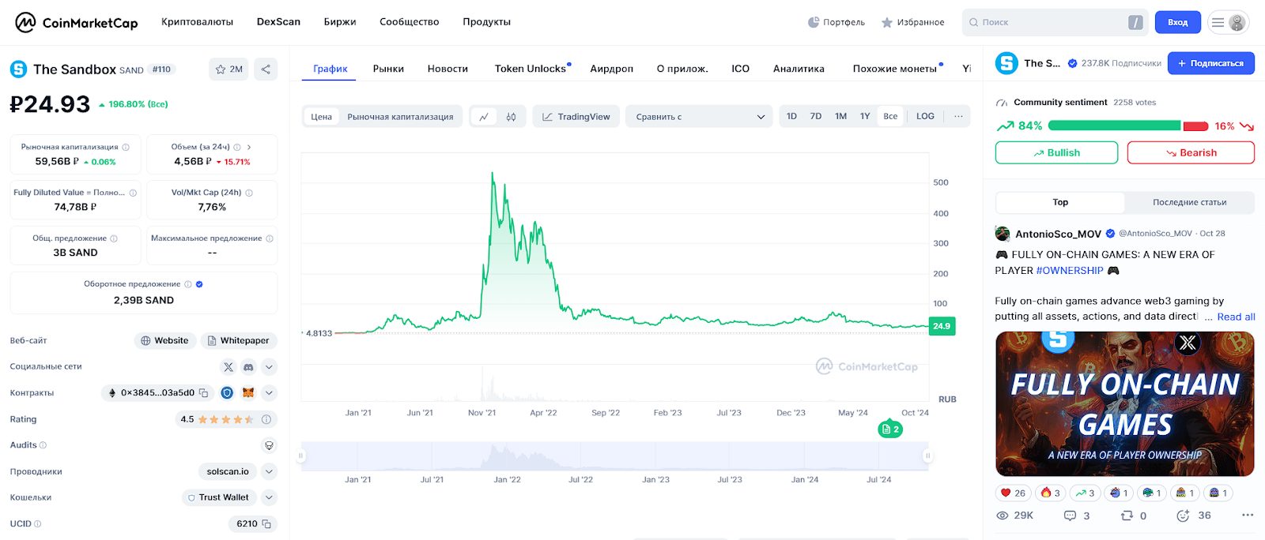
Task: Select the 1M time range
Action: 840,116
